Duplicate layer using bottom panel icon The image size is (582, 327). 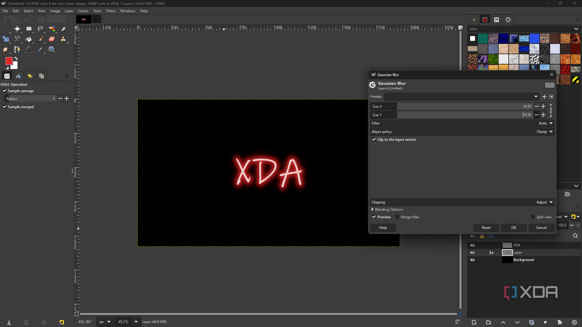coord(532,322)
